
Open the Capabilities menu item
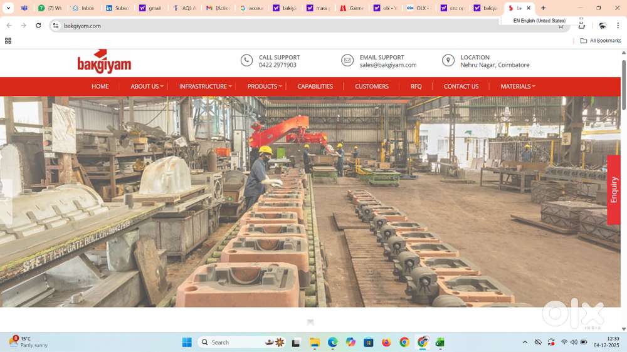pyautogui.click(x=315, y=86)
